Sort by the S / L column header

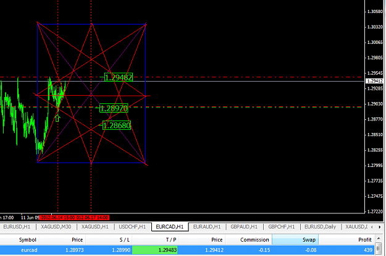click(125, 240)
